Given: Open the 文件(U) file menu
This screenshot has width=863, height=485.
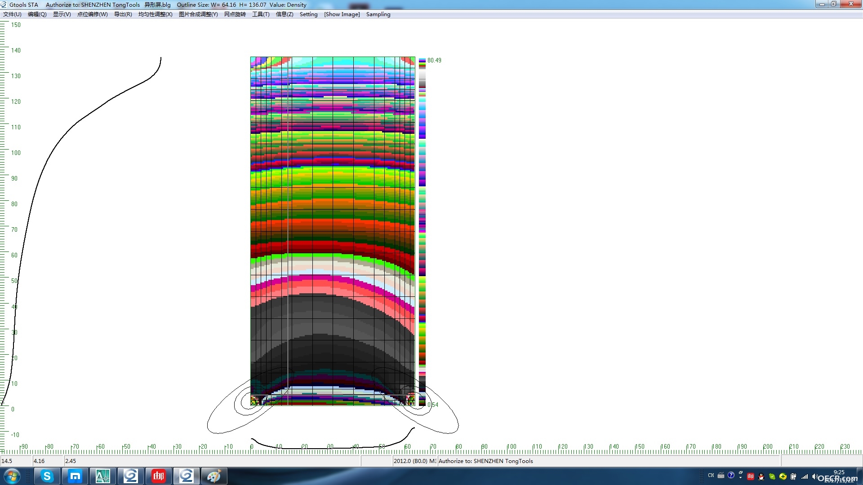Looking at the screenshot, I should coord(12,14).
